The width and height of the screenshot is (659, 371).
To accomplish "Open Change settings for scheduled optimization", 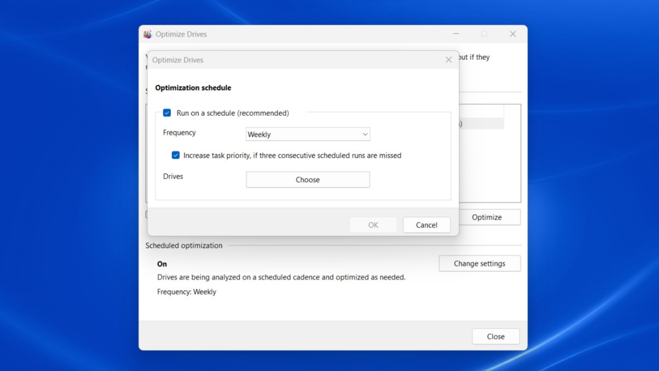I will pos(479,263).
